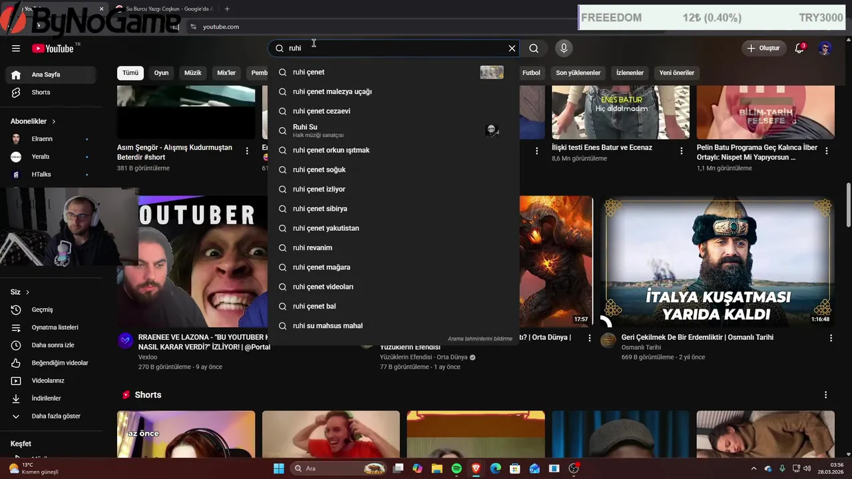852x479 pixels.
Task: Select suggestion 'ruhi çenet cezaevi'
Action: point(393,111)
